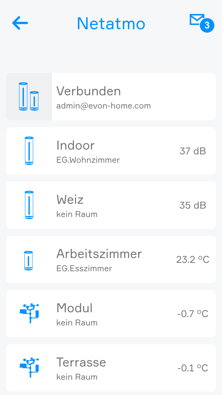This screenshot has width=222, height=395.
Task: Click the Netatmo stations icon beside Verbunden
Action: click(29, 97)
